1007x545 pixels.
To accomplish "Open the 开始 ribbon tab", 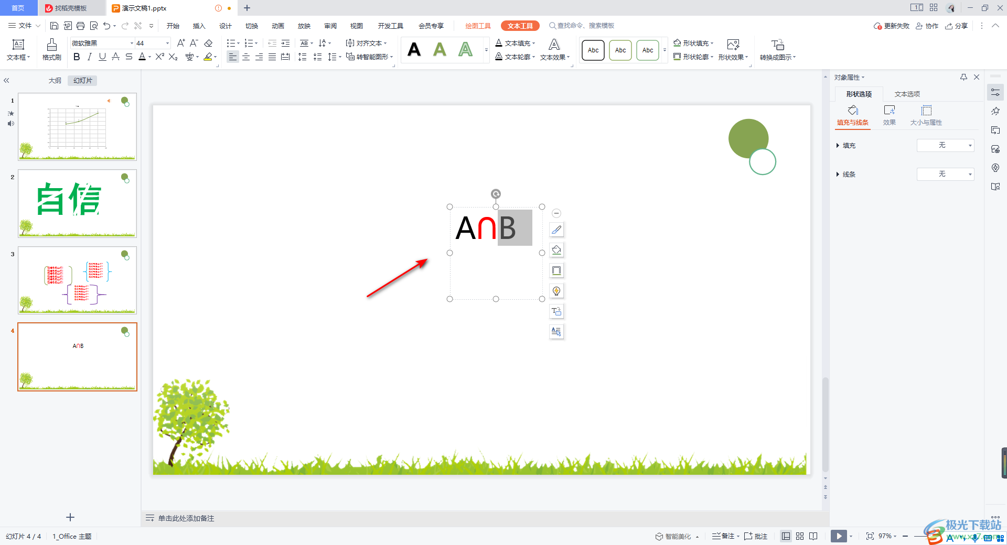I will tap(173, 26).
